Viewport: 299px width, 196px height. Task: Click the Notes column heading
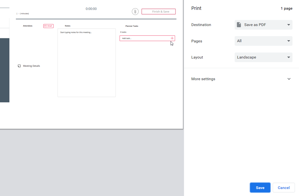tap(67, 26)
